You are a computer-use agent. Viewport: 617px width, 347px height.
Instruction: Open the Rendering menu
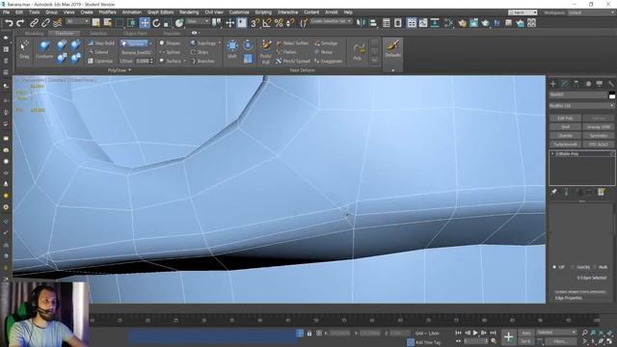point(189,13)
